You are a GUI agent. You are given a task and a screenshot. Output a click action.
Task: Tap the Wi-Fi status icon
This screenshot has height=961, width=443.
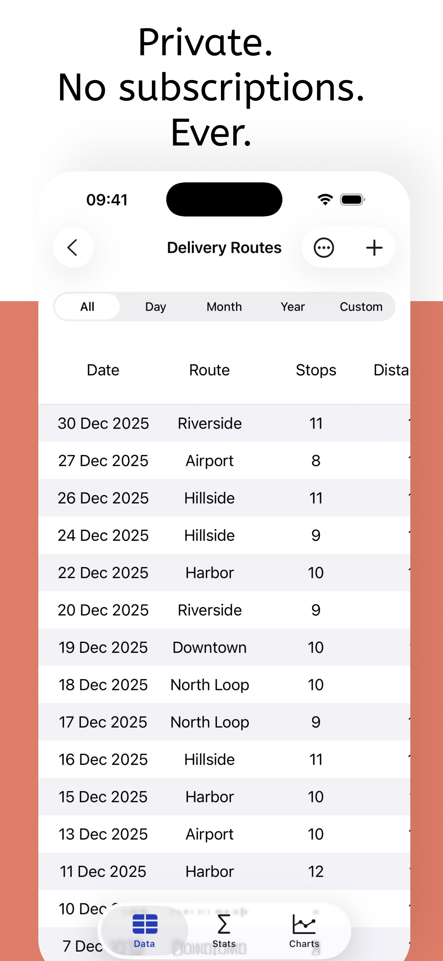tap(325, 199)
